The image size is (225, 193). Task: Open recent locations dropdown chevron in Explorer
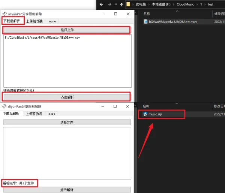(x=116, y=4)
